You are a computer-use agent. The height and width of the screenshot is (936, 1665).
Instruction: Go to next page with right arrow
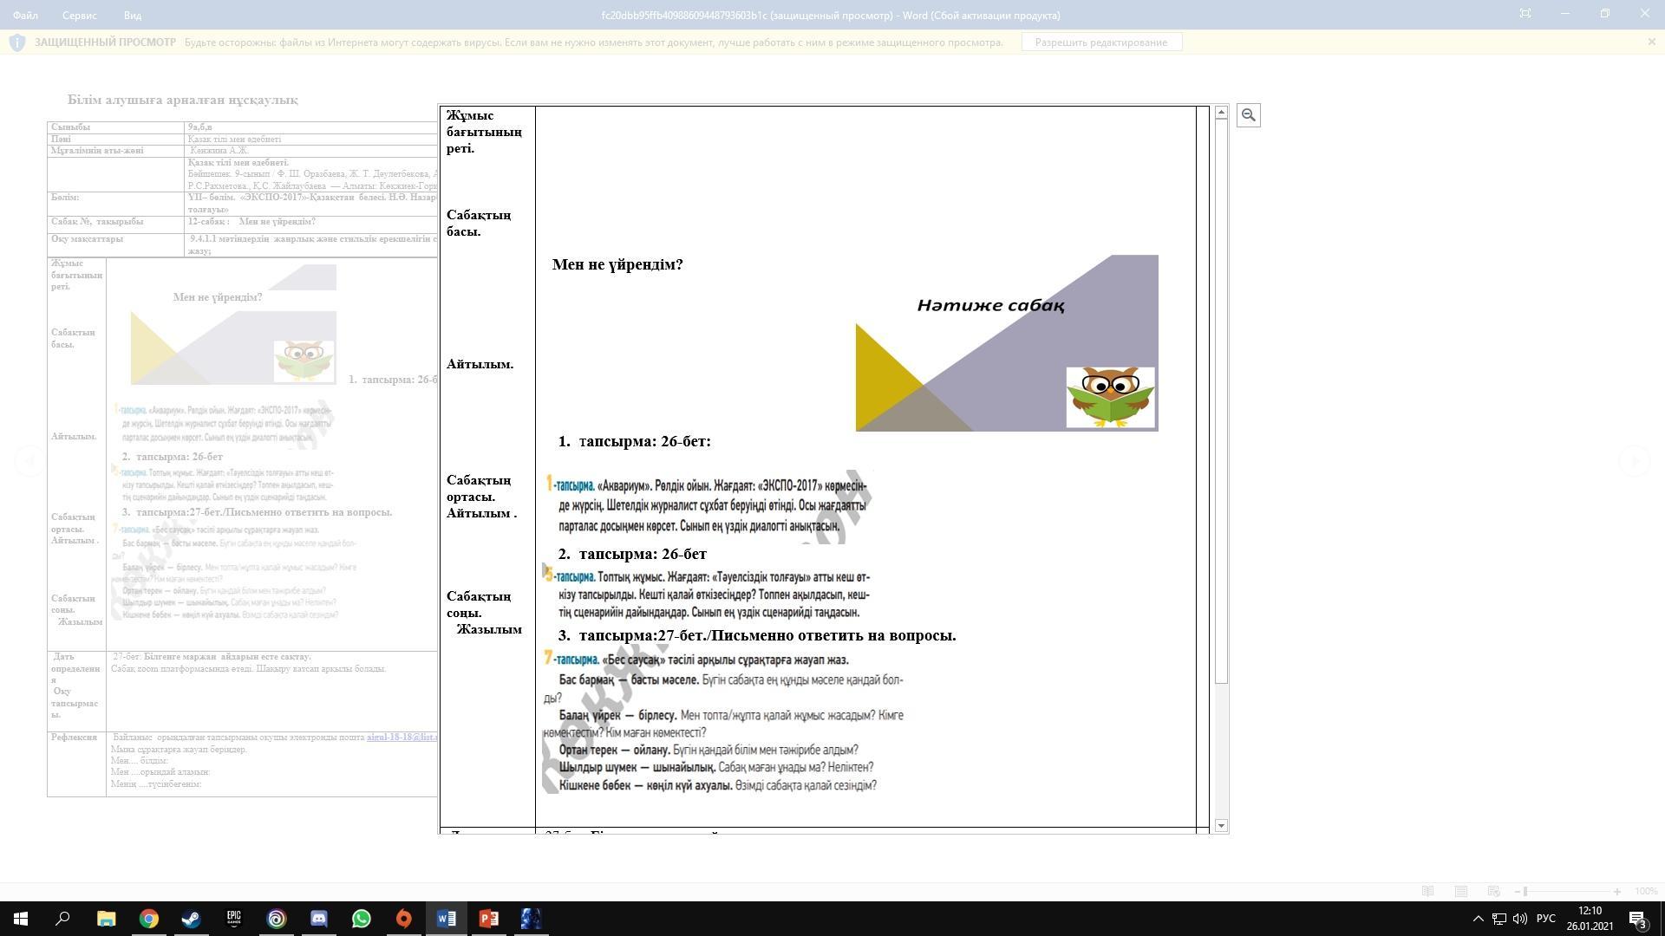click(1635, 461)
